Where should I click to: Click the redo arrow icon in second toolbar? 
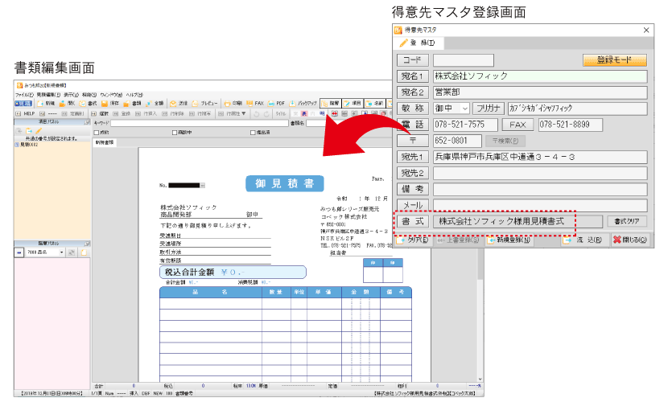[x=266, y=114]
